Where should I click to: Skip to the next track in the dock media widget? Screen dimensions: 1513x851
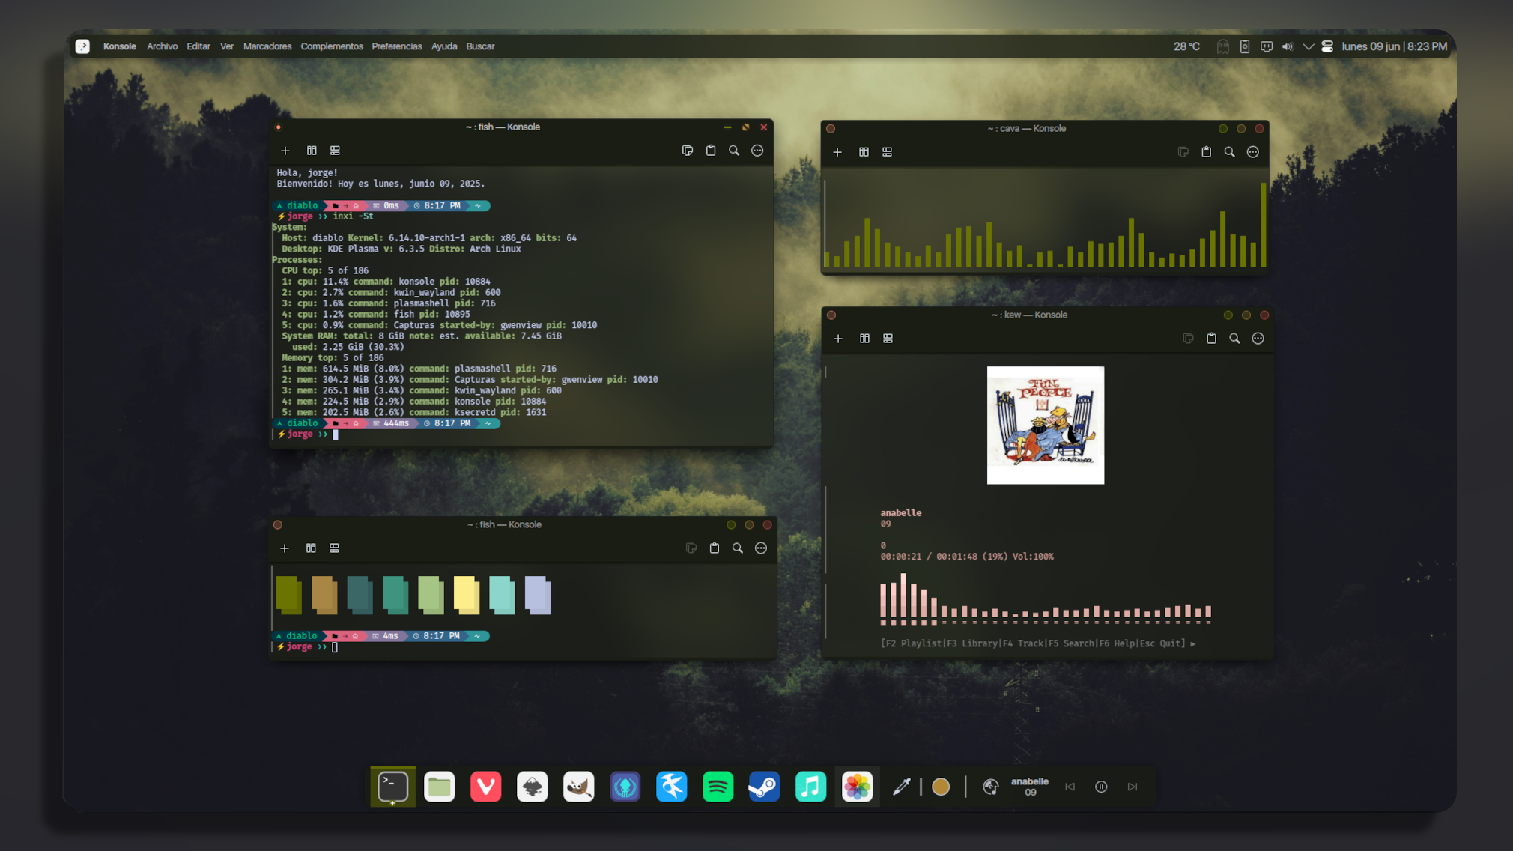point(1133,787)
